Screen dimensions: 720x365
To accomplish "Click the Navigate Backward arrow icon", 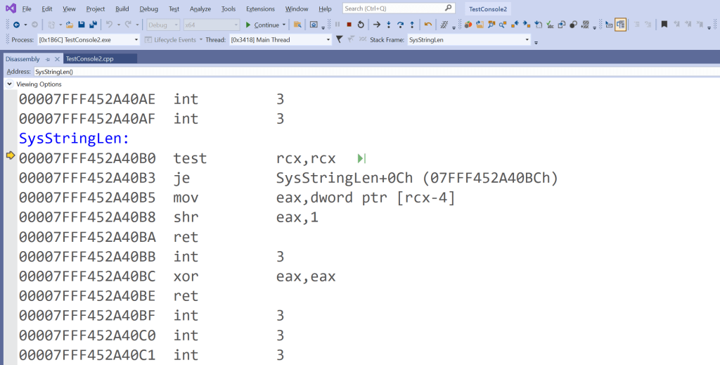I will (17, 25).
